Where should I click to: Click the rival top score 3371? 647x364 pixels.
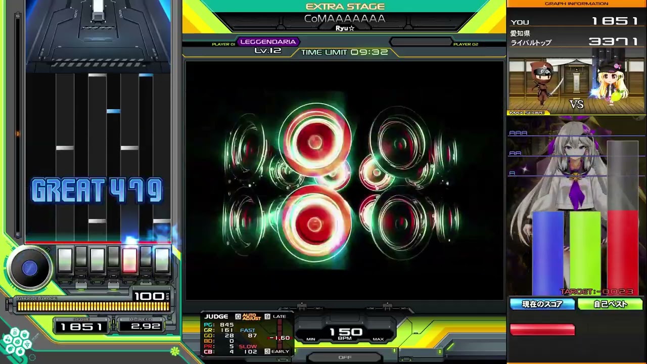[x=615, y=41]
